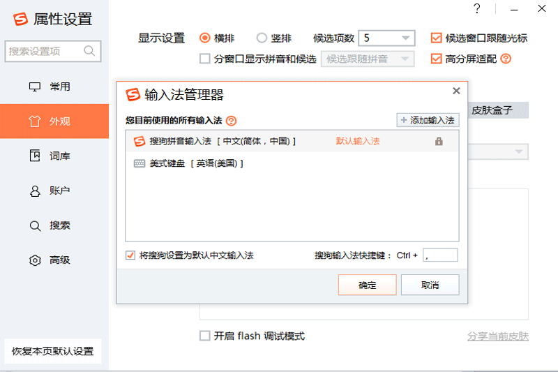558x372 pixels.
Task: Toggle 将搜狗设置为默认中文输入法 checkbox
Action: (130, 255)
